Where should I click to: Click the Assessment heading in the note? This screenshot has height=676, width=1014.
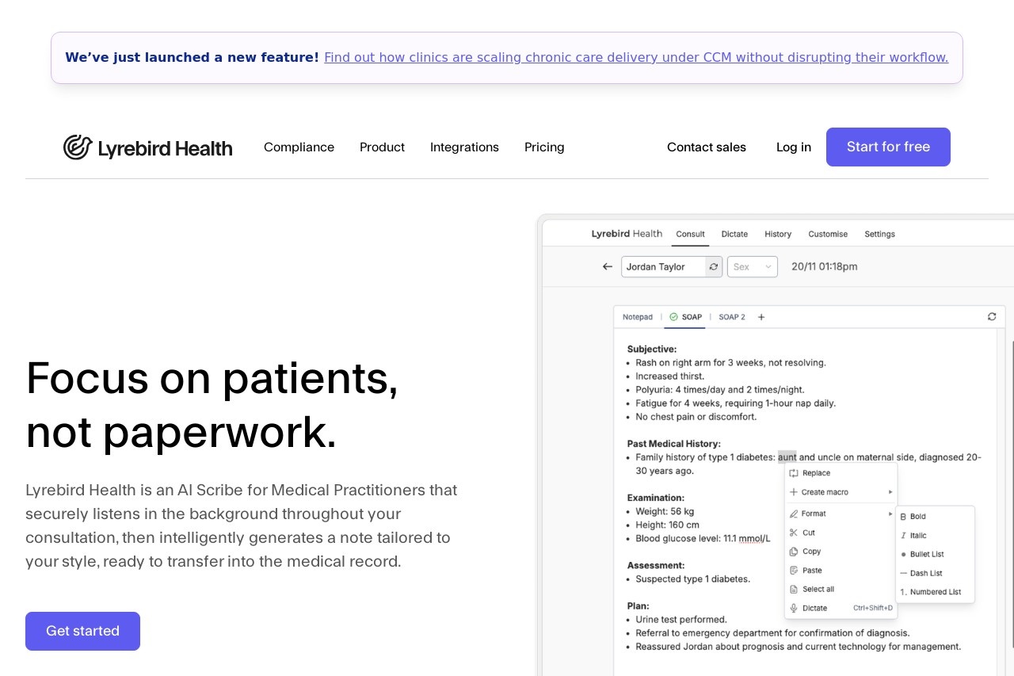tap(656, 566)
